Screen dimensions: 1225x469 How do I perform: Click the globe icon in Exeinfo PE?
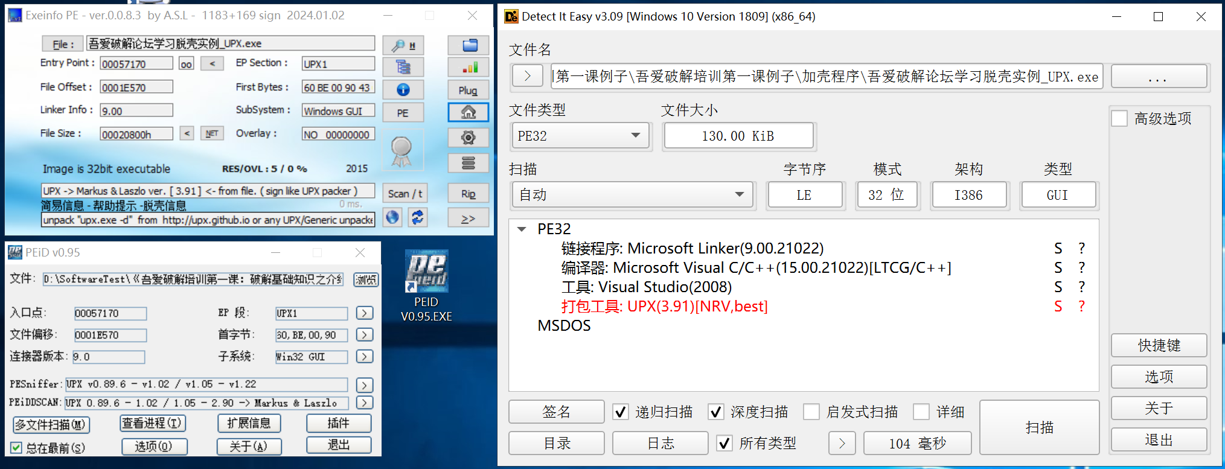(x=392, y=217)
